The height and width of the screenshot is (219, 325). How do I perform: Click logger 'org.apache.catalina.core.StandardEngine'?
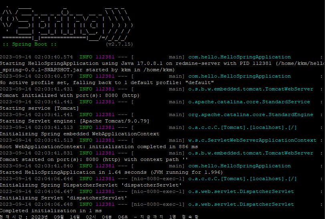click(250, 115)
